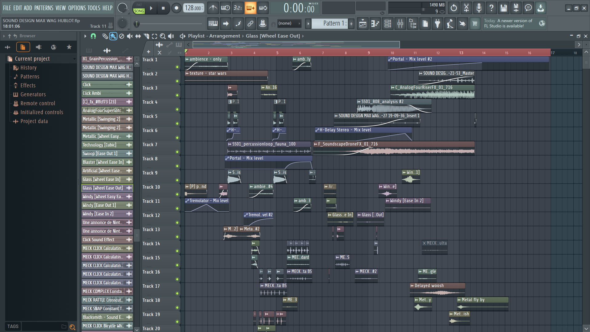Select the Select (marquee) tool
The width and height of the screenshot is (590, 332).
[x=155, y=36]
